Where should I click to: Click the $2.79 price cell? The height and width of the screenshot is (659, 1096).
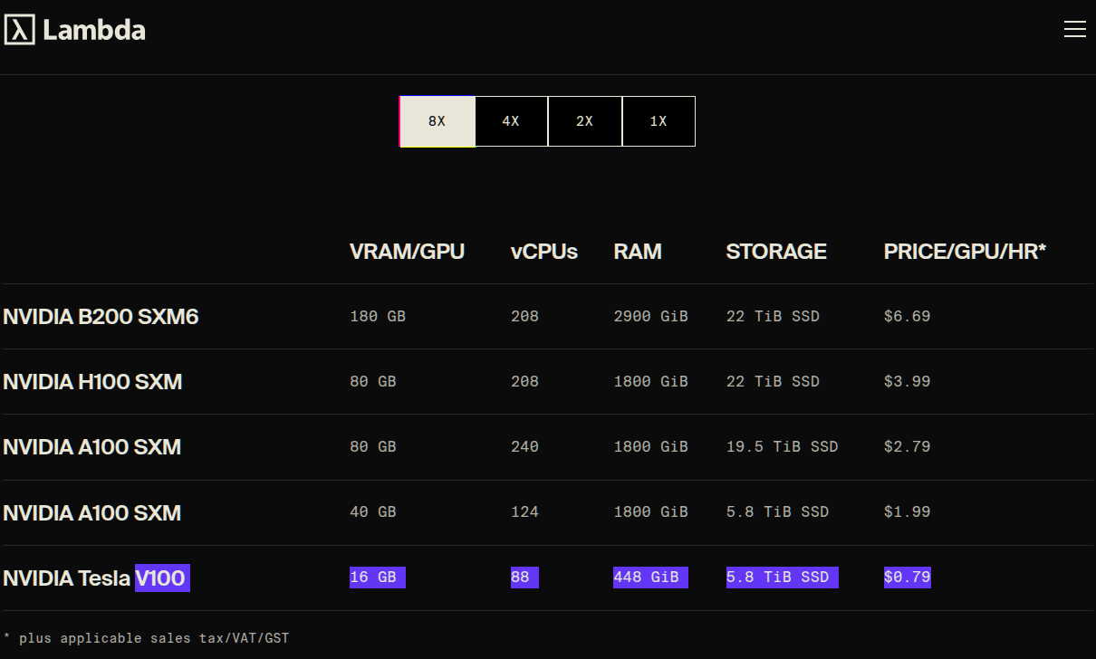coord(907,446)
